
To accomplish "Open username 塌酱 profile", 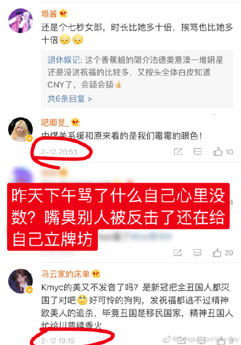I will [x=49, y=14].
